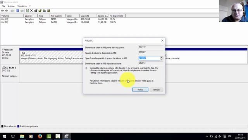Click the shrink amount input field
The image size is (248, 140).
150,58
